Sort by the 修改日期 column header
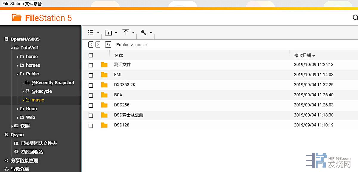The image size is (358, 172). [303, 55]
